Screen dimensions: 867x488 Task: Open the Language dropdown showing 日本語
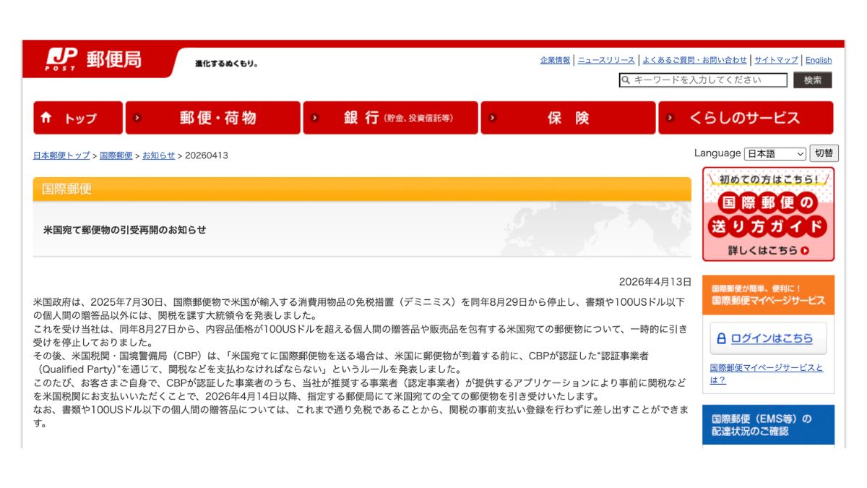[x=775, y=154]
